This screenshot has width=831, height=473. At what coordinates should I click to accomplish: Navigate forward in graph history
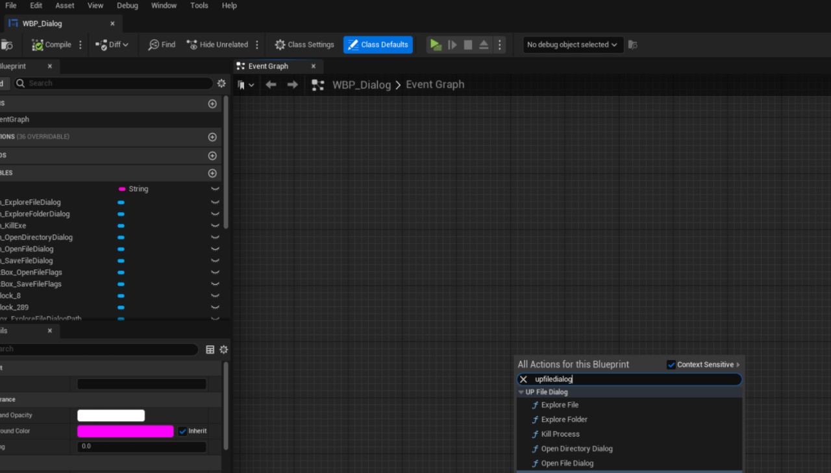point(293,85)
